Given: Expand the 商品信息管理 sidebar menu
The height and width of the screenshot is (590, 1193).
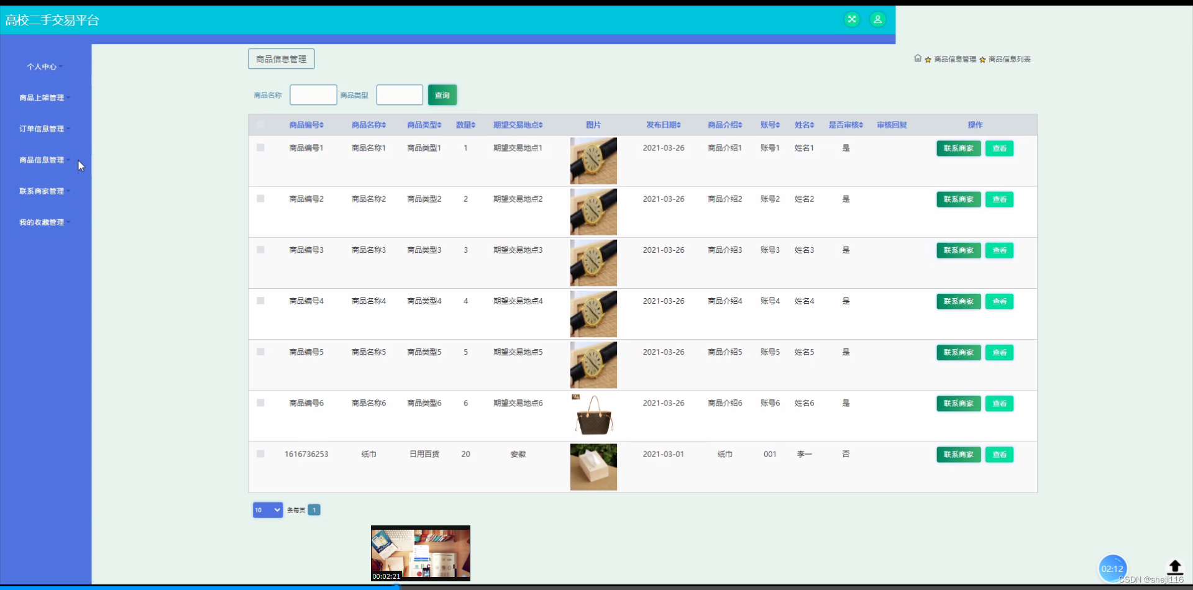Looking at the screenshot, I should (x=43, y=160).
